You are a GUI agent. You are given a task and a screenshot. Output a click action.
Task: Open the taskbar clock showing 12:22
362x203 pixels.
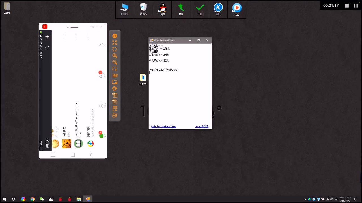tap(345, 199)
